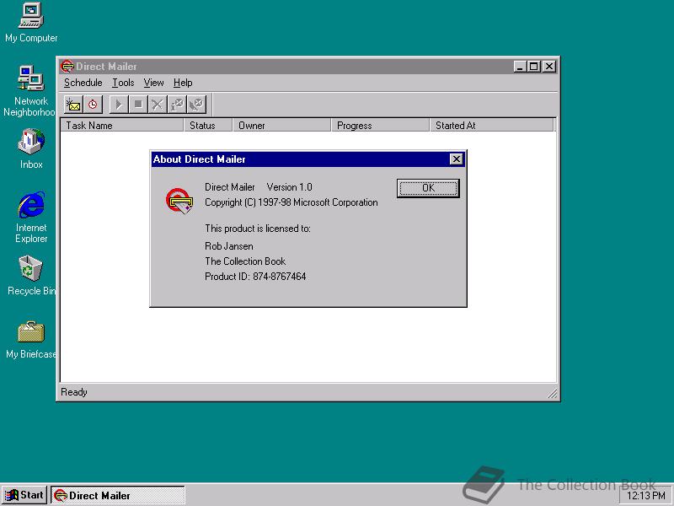Select the My Computer desktop icon
The image size is (674, 506).
[31, 23]
